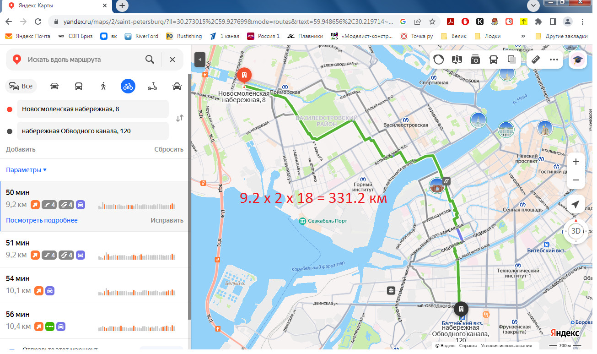This screenshot has width=597, height=354.
Task: Click Исправить to correct the route
Action: click(167, 220)
